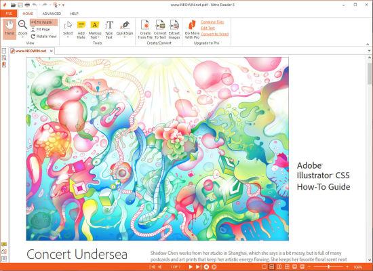Click the Undo arrow

[x=35, y=5]
